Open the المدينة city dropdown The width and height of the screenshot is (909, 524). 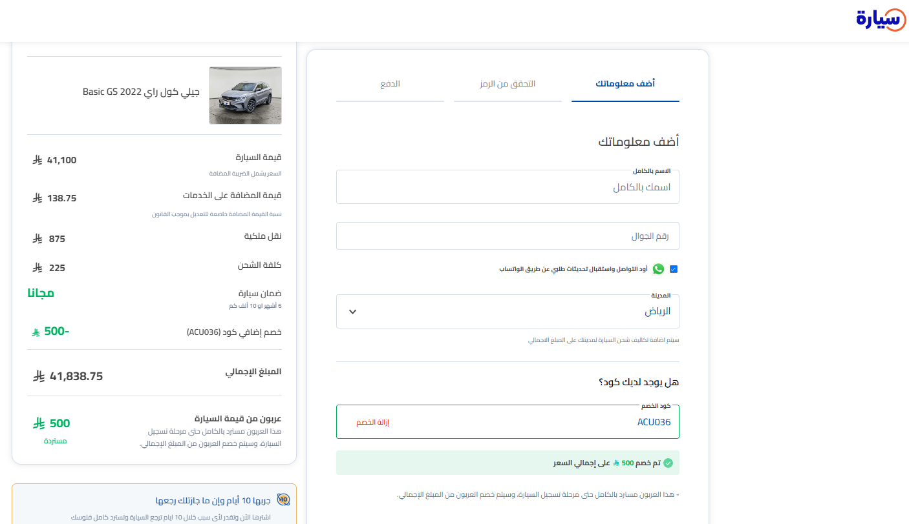click(508, 311)
